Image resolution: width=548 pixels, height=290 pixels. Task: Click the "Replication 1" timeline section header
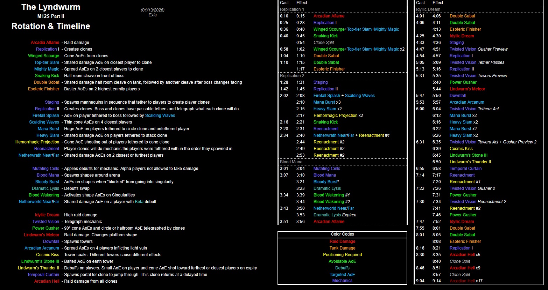(292, 9)
